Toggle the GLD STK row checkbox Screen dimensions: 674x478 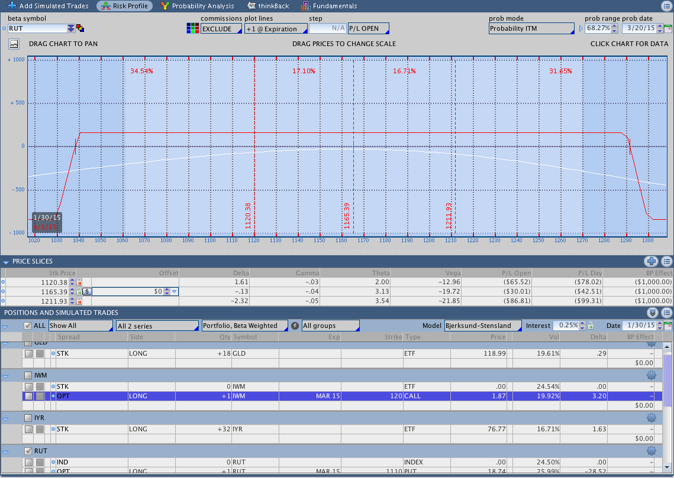[x=28, y=353]
